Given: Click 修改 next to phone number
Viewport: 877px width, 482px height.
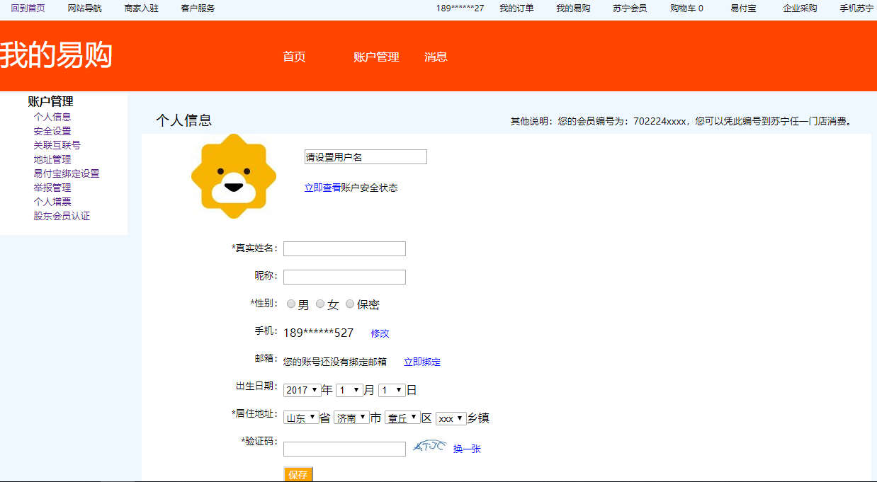Looking at the screenshot, I should [380, 333].
